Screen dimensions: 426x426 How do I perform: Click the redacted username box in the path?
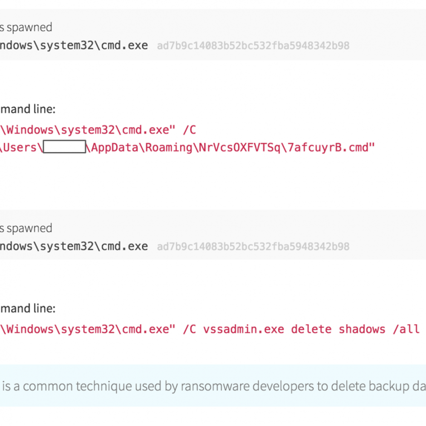(x=65, y=147)
